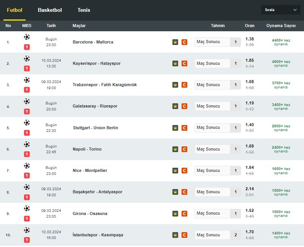The image size is (304, 247).
Task: Click the 10.03.2024 16:00 date cell
Action: coord(51,235)
